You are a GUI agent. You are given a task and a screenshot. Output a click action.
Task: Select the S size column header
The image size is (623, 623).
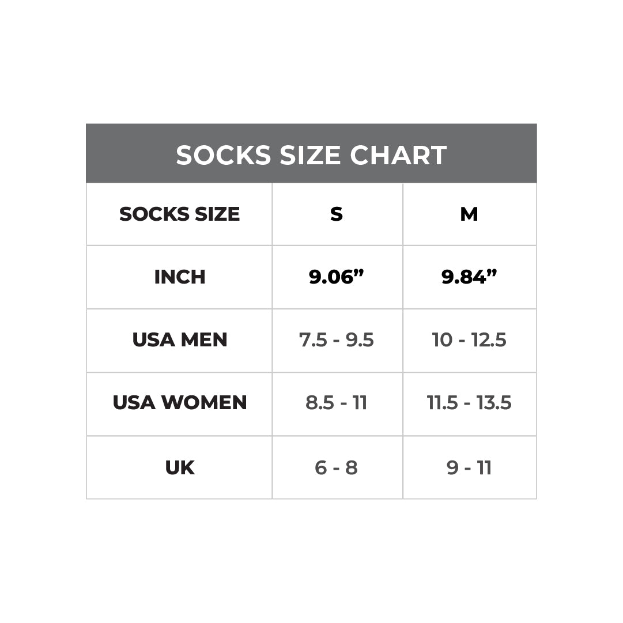(x=337, y=214)
